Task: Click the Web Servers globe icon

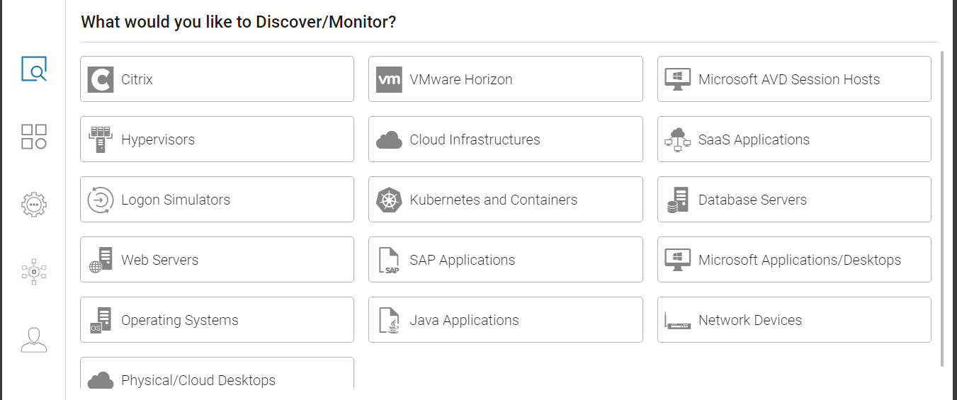Action: [101, 260]
